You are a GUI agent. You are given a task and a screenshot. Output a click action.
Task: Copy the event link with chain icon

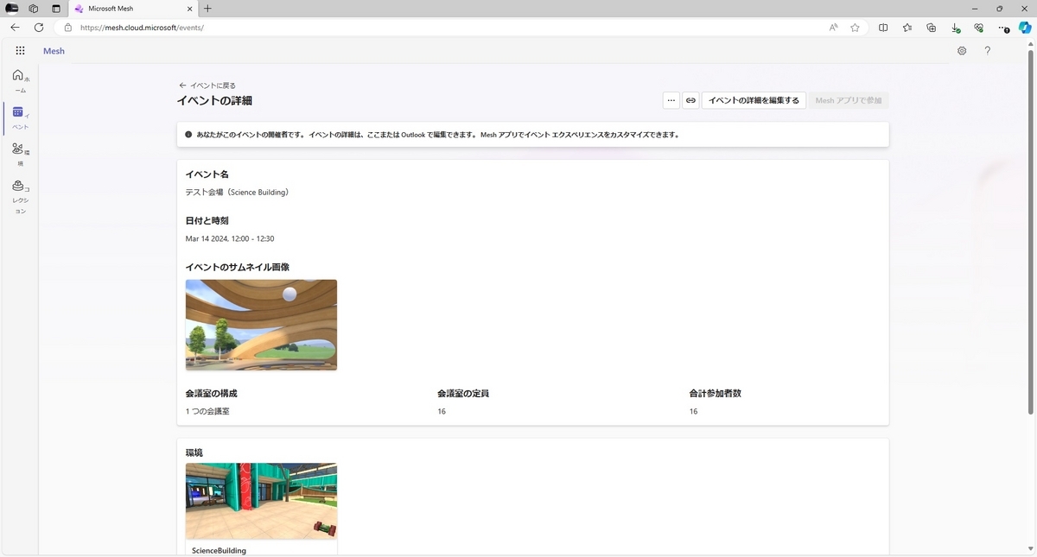690,100
